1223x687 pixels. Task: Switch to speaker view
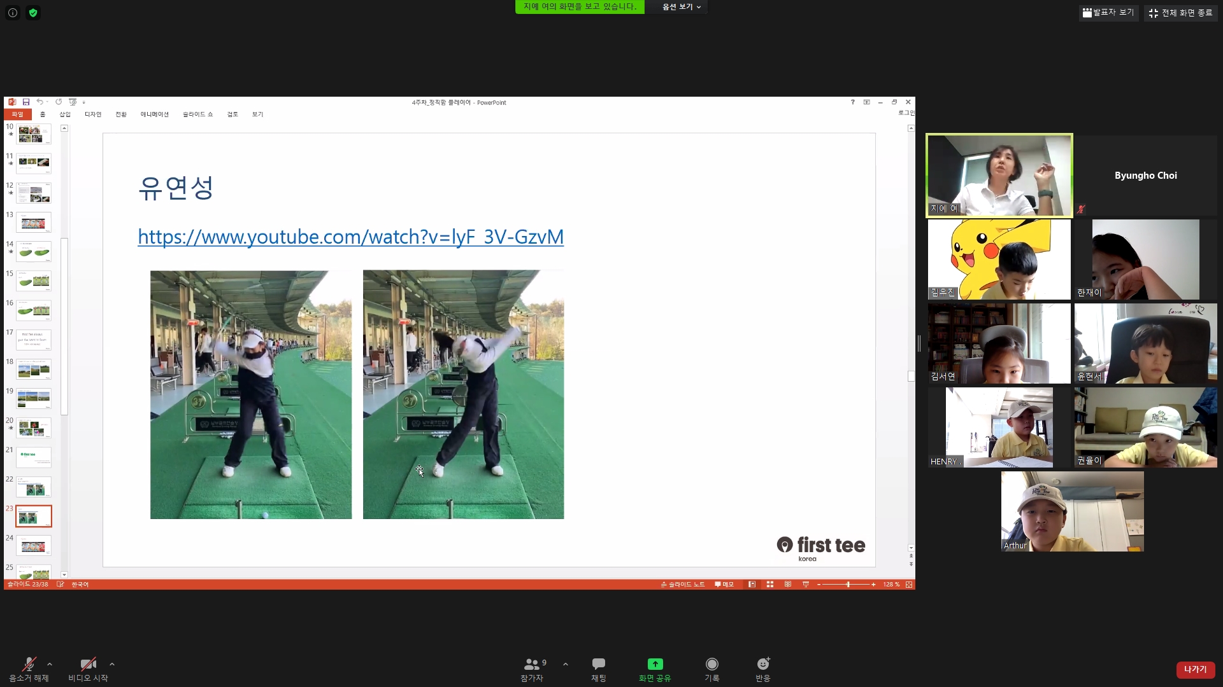1108,12
